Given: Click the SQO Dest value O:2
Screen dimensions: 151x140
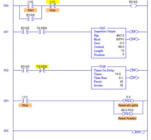Looking at the screenshot, I should tap(122, 43).
